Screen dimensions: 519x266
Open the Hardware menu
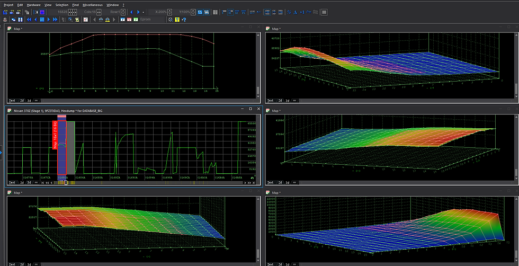(x=33, y=4)
